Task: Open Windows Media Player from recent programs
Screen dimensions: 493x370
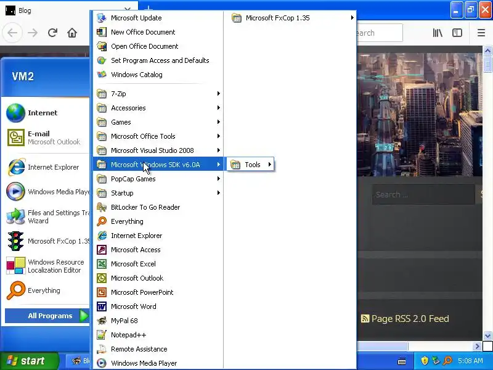Action: (x=46, y=192)
